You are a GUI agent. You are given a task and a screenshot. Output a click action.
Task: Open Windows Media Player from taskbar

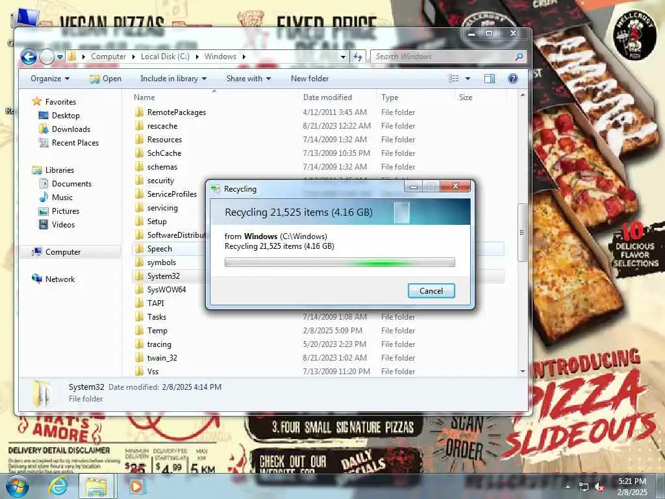tap(136, 486)
